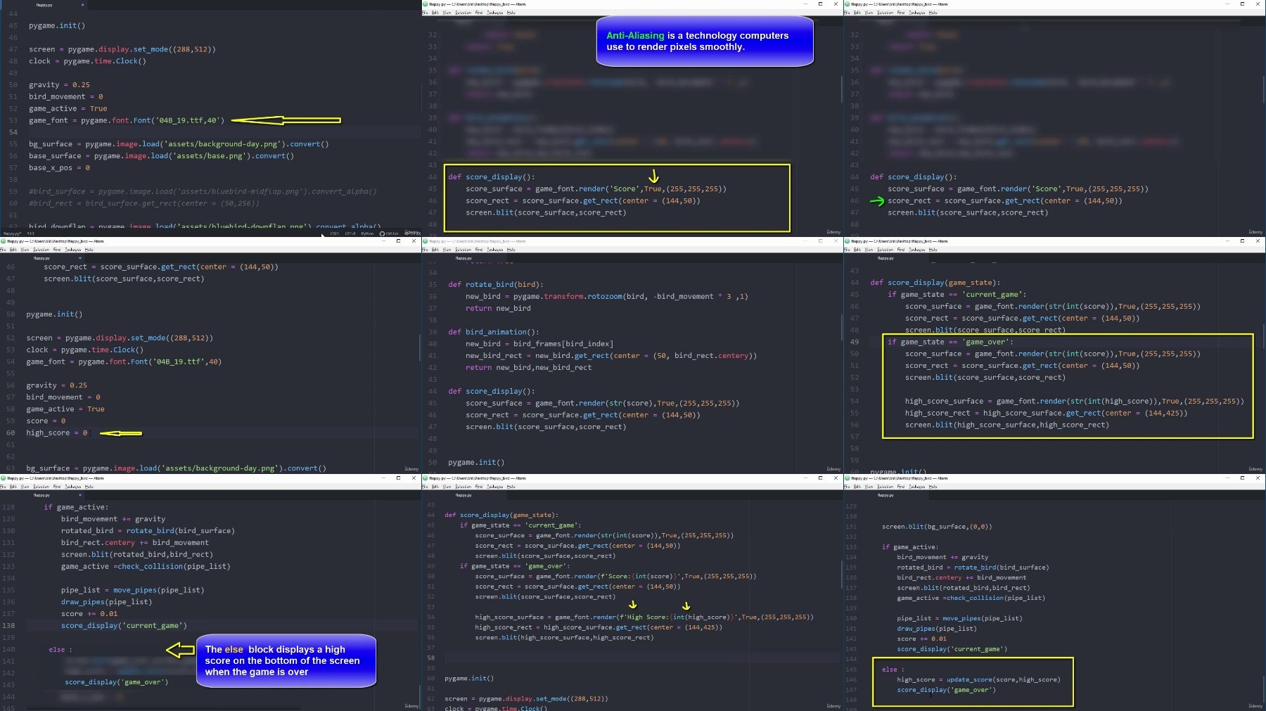Click the GitHub octocat icon in status bar
Screen dimensions: 1266x711
[x=382, y=233]
